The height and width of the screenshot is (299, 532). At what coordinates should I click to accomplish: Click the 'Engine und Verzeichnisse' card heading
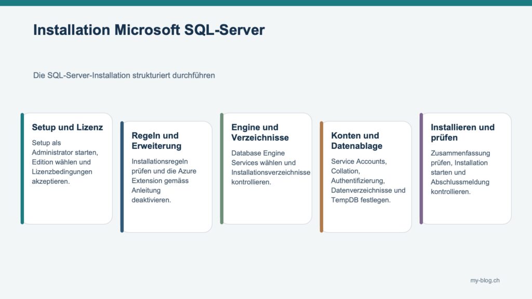[x=260, y=132]
